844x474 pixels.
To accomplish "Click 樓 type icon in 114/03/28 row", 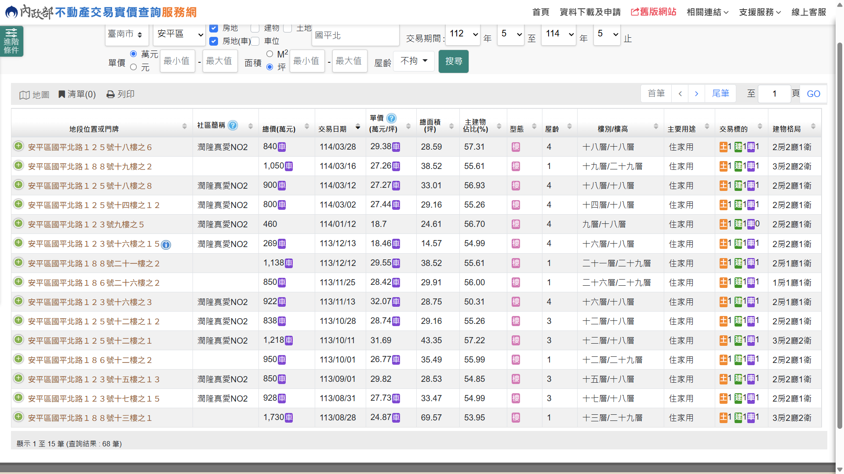I will click(x=516, y=147).
